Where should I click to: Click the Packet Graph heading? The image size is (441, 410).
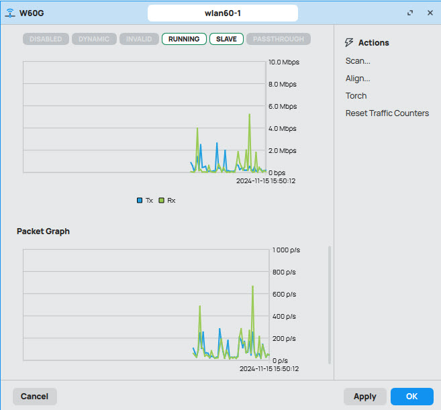[x=44, y=231]
